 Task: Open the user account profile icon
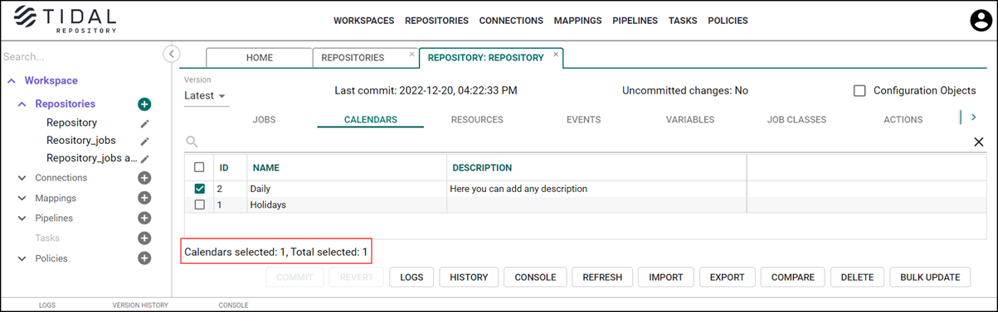pyautogui.click(x=981, y=21)
